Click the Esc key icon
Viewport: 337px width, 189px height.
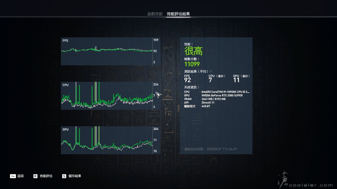(13, 176)
